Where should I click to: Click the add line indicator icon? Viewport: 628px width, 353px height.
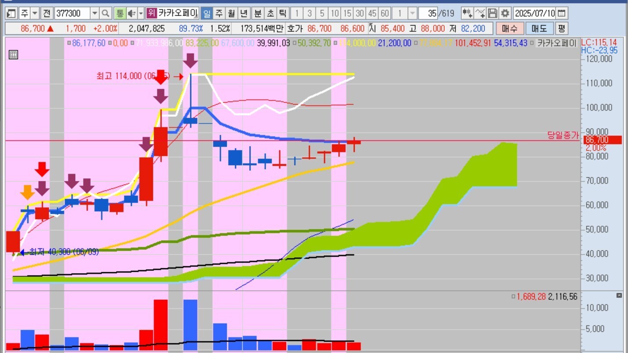(481, 13)
